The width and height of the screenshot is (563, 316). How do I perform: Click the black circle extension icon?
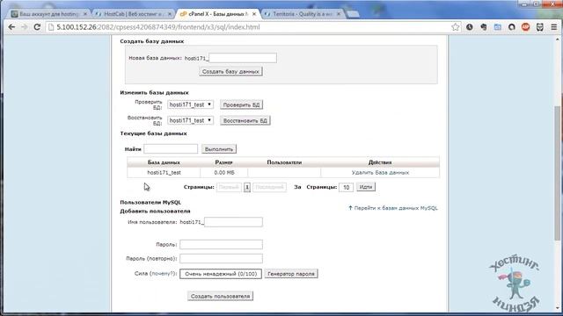tap(512, 27)
